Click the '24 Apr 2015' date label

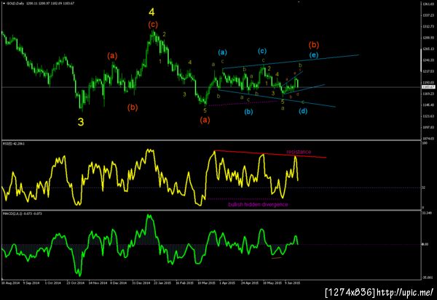pyautogui.click(x=250, y=283)
